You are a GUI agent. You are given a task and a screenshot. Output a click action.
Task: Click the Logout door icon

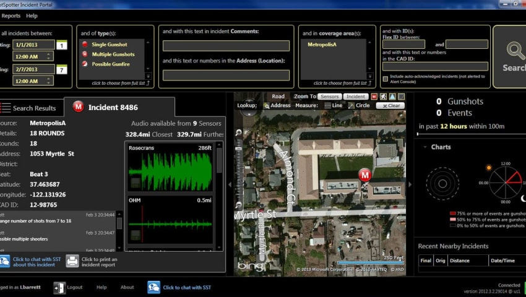(x=59, y=288)
